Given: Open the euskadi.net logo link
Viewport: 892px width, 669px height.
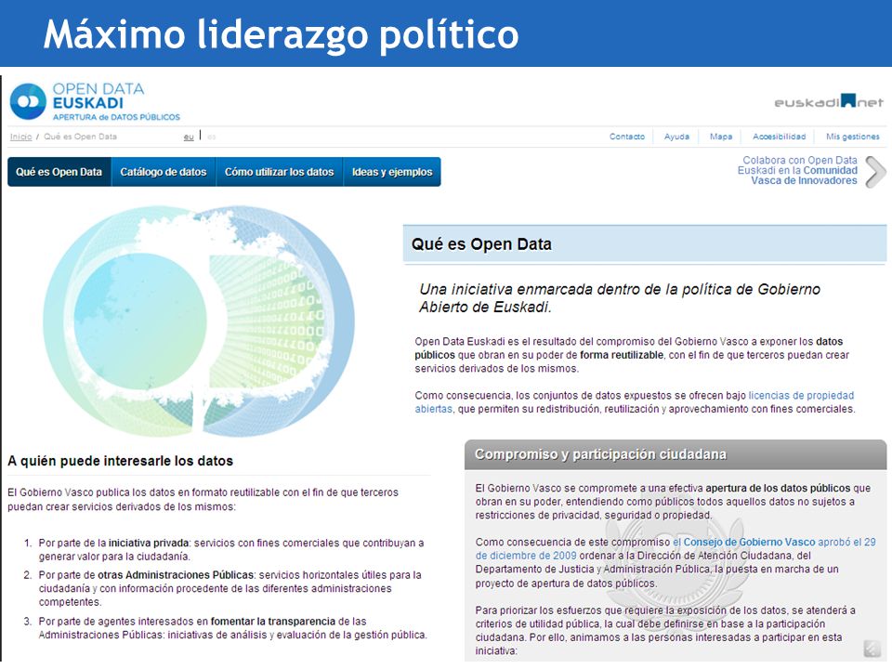Looking at the screenshot, I should click(829, 102).
